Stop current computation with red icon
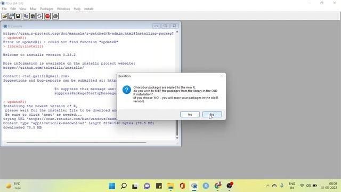 pos(47,16)
